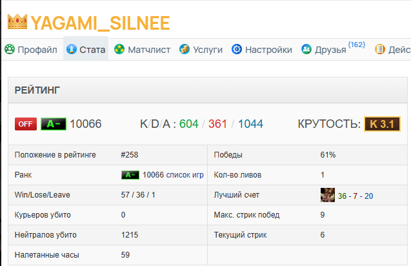Screen dimensions: 411x266
Task: Open the Услуги tab
Action: pos(201,50)
